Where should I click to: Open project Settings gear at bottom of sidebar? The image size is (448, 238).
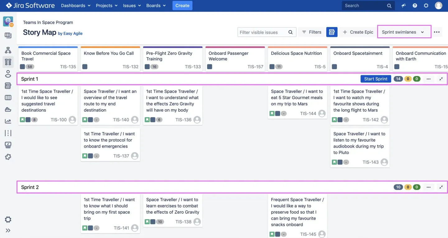8,219
